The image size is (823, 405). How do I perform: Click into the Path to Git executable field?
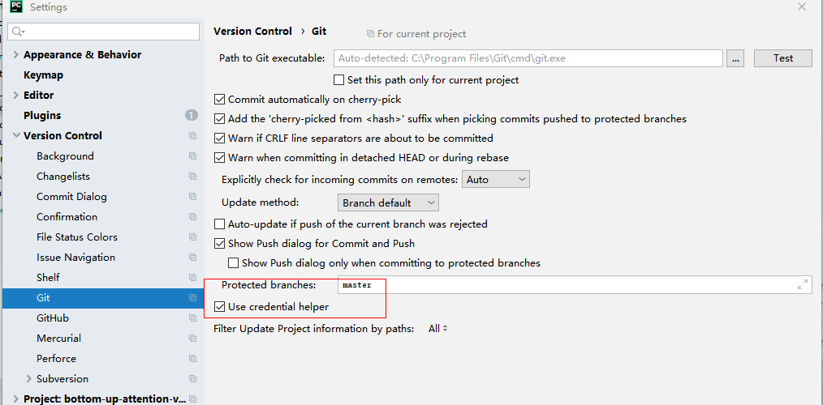coord(528,58)
